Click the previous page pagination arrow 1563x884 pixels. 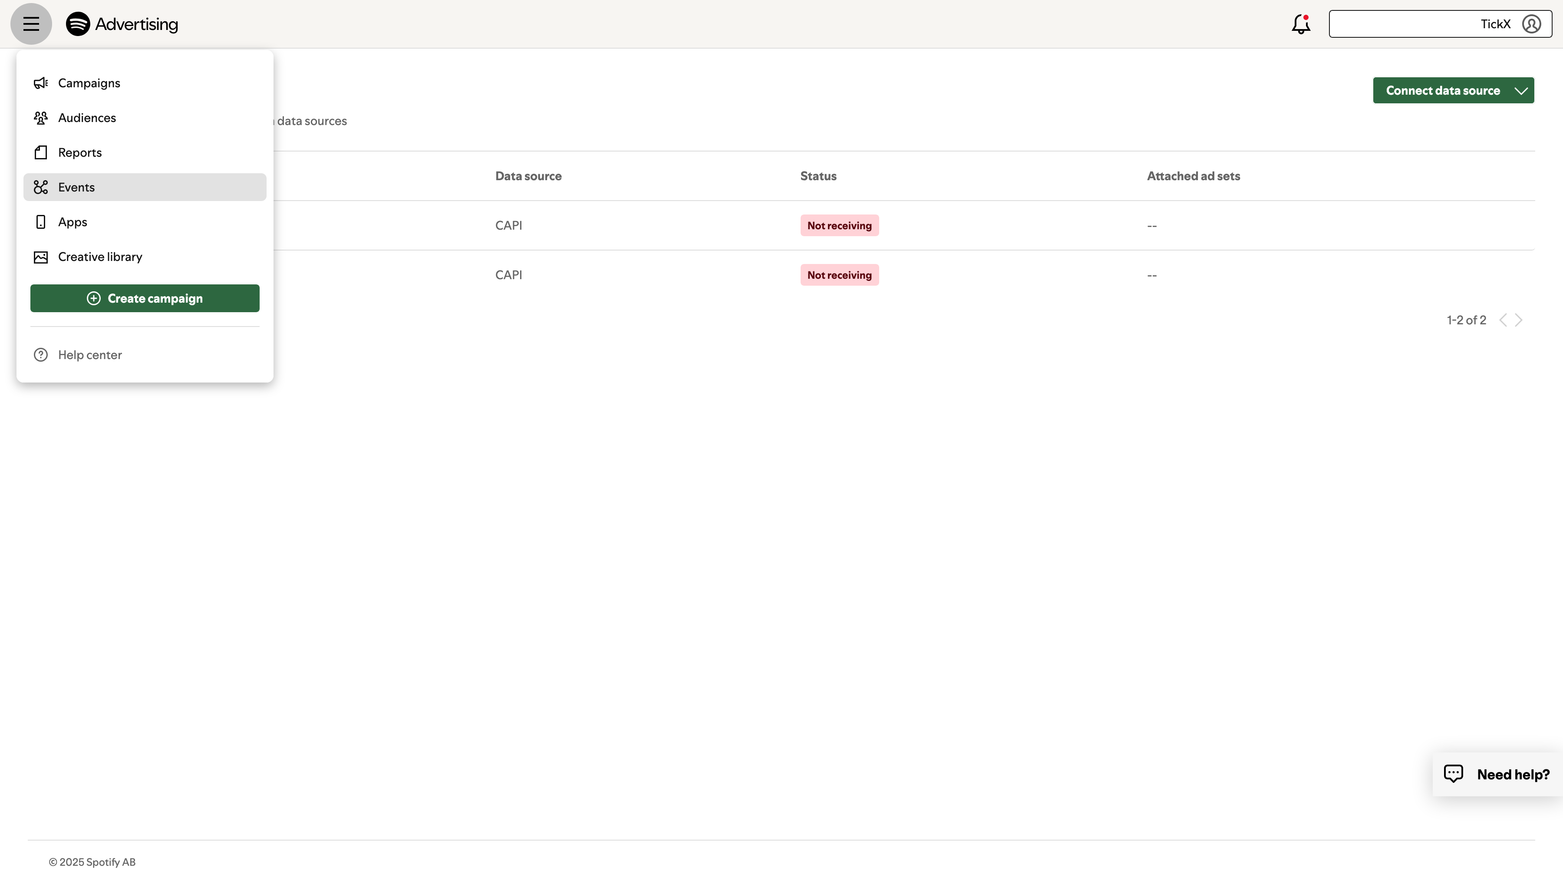pos(1504,320)
